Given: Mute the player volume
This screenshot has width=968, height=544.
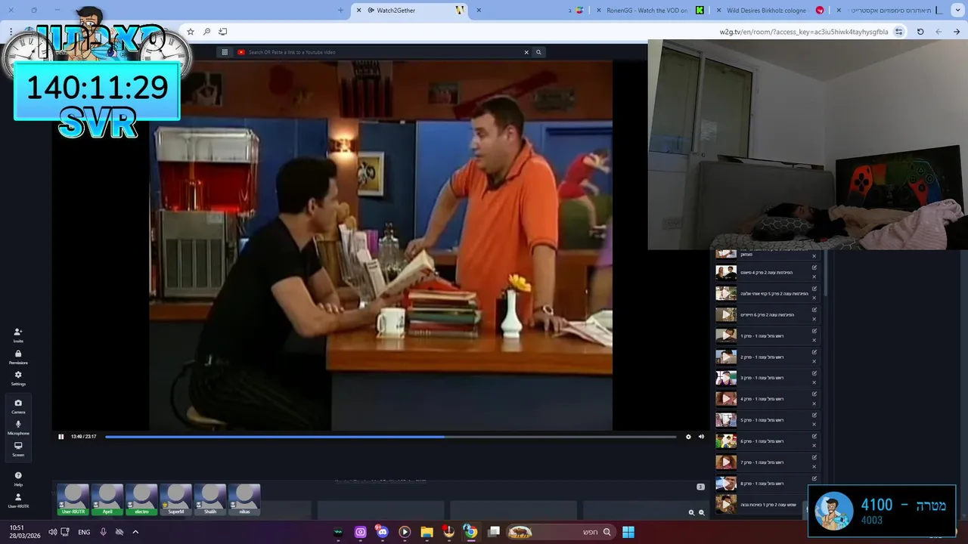Looking at the screenshot, I should coord(701,437).
